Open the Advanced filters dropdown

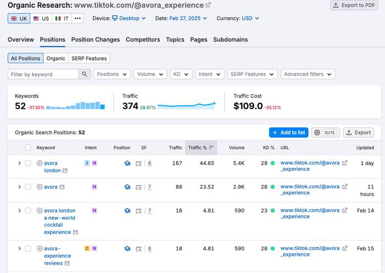click(x=307, y=74)
